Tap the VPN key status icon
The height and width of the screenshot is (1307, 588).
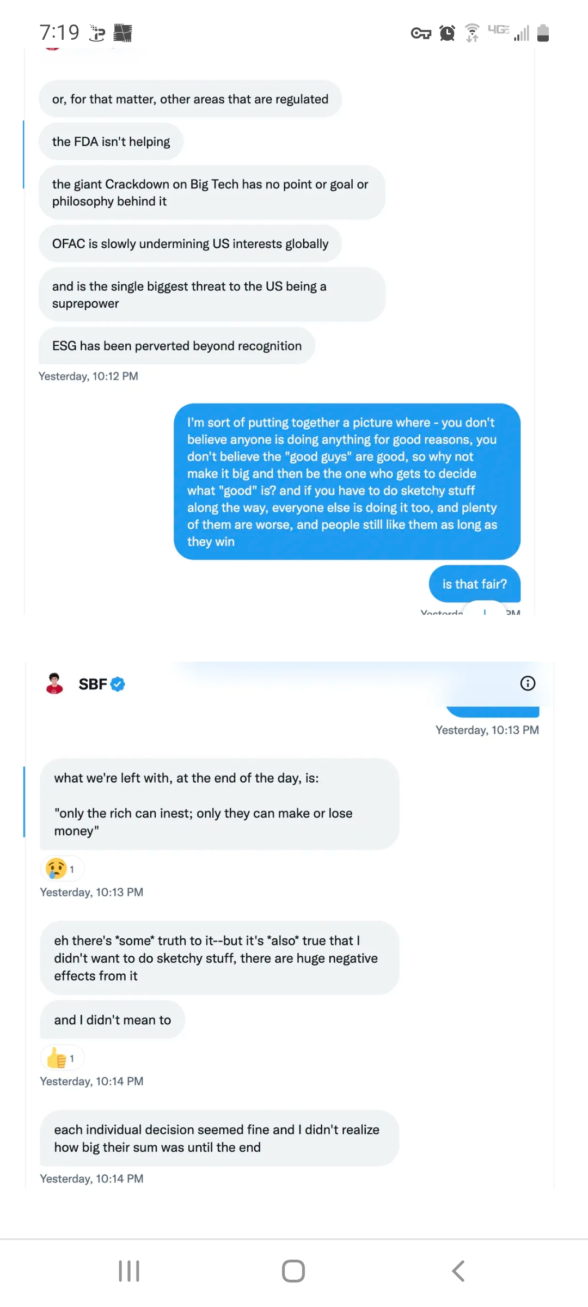tap(421, 34)
